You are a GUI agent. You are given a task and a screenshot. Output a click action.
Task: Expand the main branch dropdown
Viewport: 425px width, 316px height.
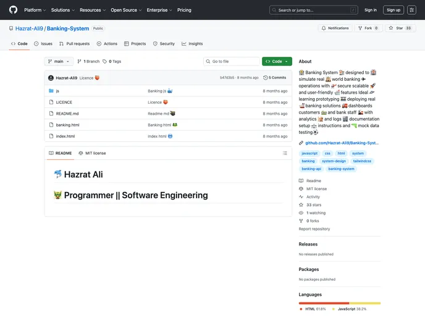pyautogui.click(x=59, y=62)
